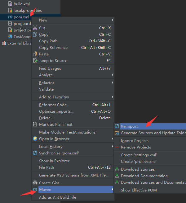The width and height of the screenshot is (186, 203).
Task: Click the Mark as Plain Text icon
Action: click(x=35, y=125)
